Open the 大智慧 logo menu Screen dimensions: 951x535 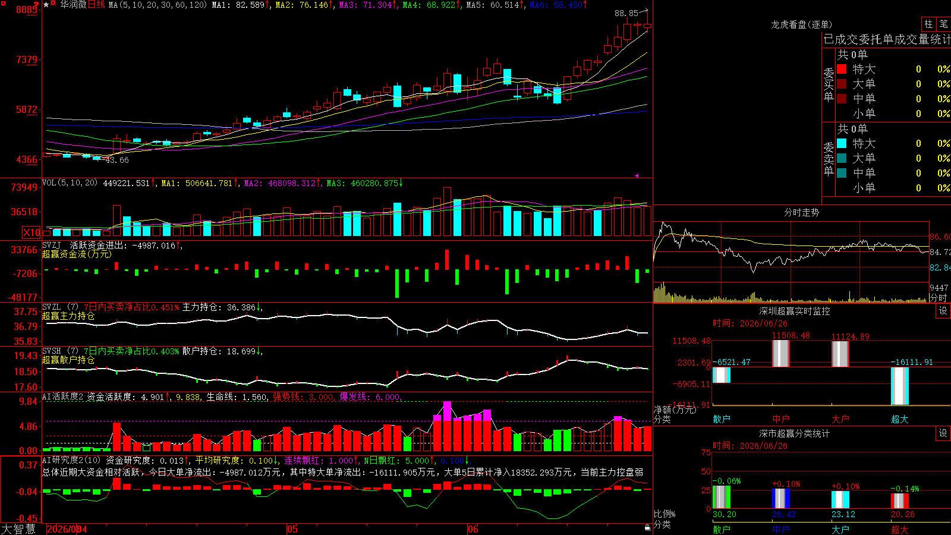[18, 529]
